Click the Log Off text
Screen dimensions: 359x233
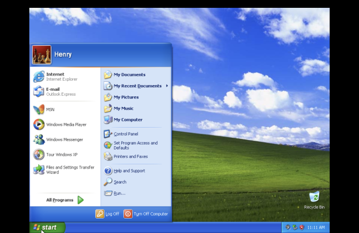(112, 214)
